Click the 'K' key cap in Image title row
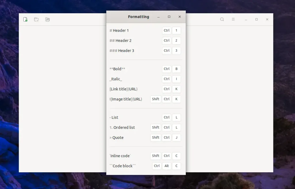This screenshot has height=189, width=295. [176, 99]
